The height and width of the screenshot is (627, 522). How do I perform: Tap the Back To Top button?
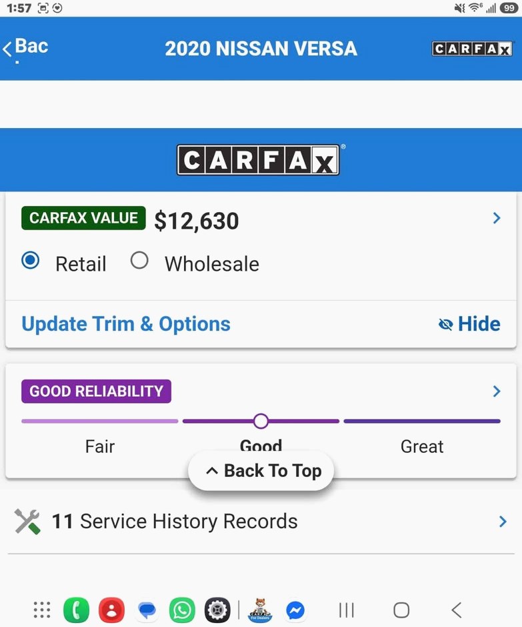click(261, 471)
